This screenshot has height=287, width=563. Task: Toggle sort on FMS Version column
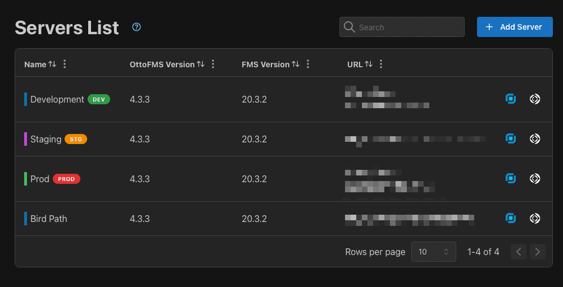coord(295,64)
